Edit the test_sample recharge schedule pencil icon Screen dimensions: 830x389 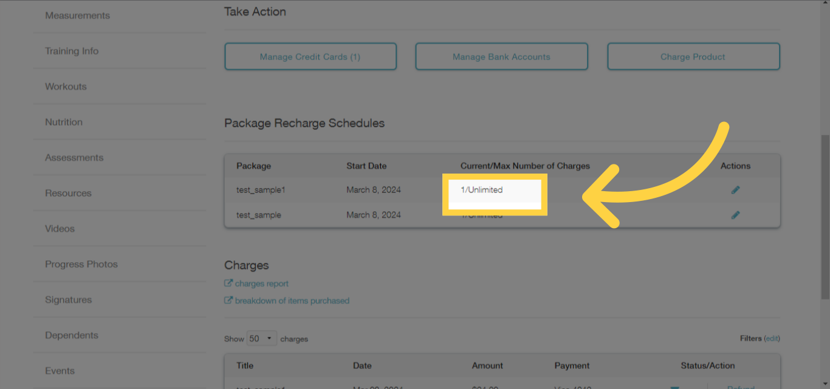[735, 215]
